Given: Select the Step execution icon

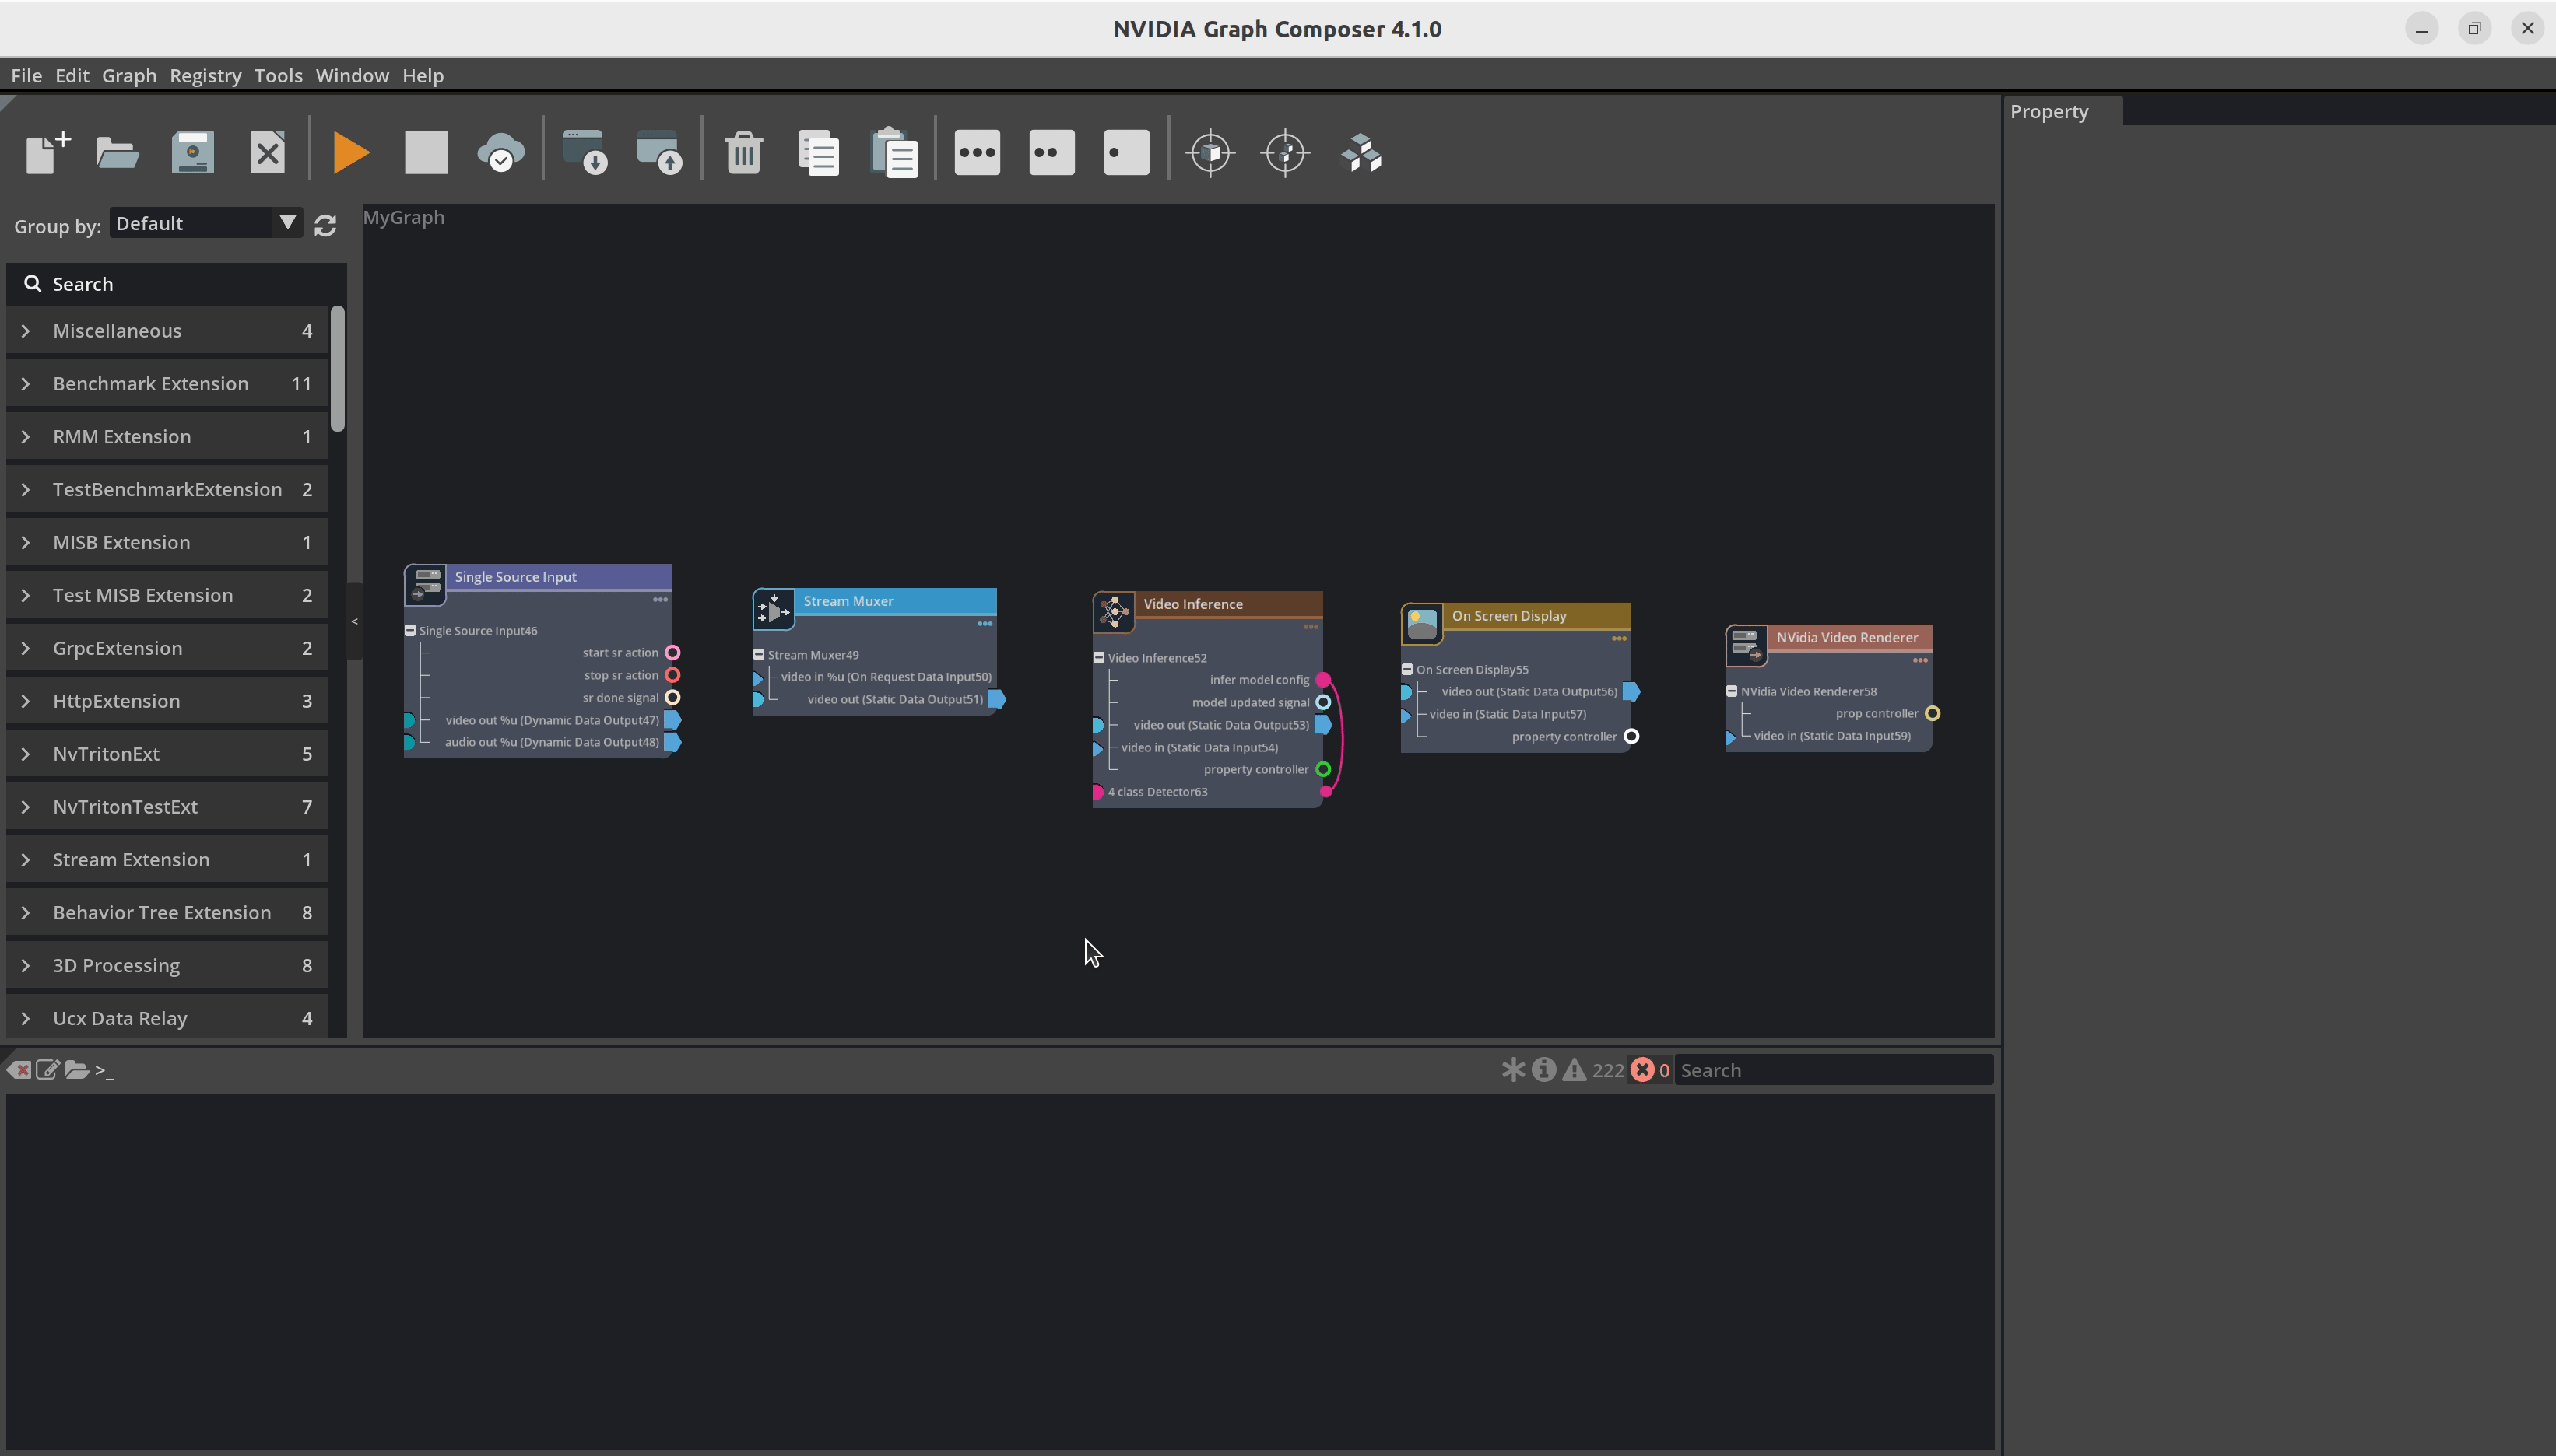Looking at the screenshot, I should 1124,152.
